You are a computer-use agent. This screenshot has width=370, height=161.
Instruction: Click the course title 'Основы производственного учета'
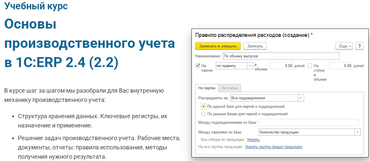(x=89, y=43)
